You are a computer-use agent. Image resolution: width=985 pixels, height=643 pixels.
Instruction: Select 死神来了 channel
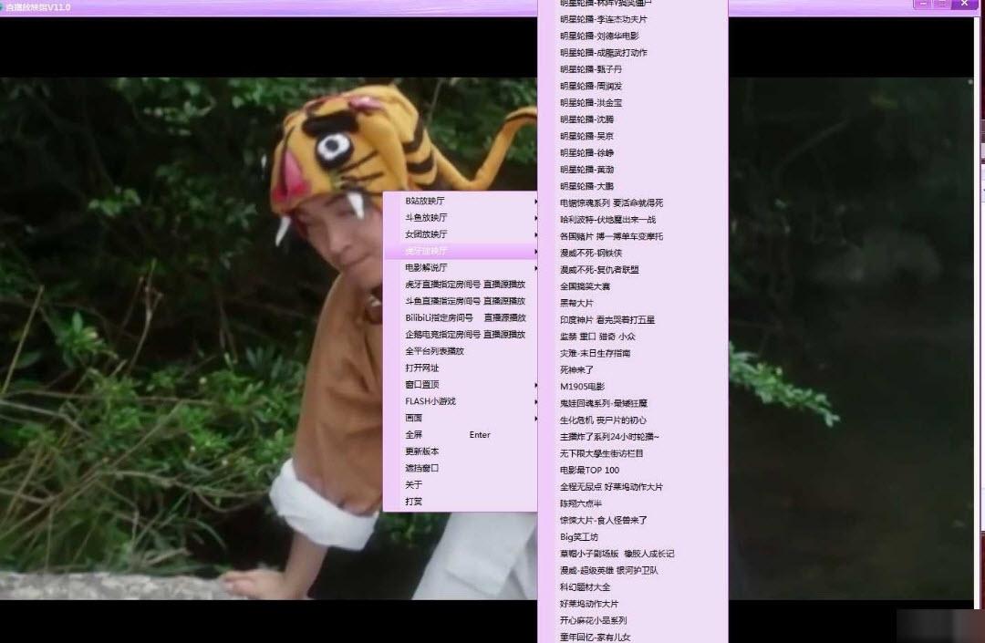click(633, 370)
